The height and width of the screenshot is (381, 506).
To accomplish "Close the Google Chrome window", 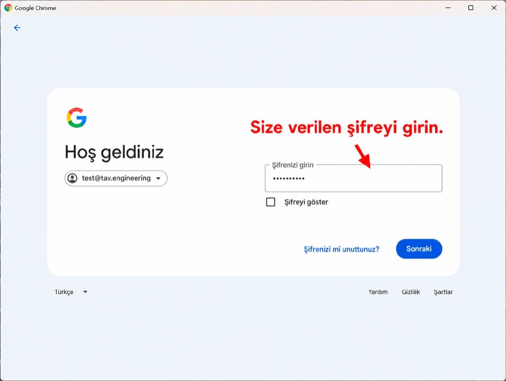I will tap(494, 8).
